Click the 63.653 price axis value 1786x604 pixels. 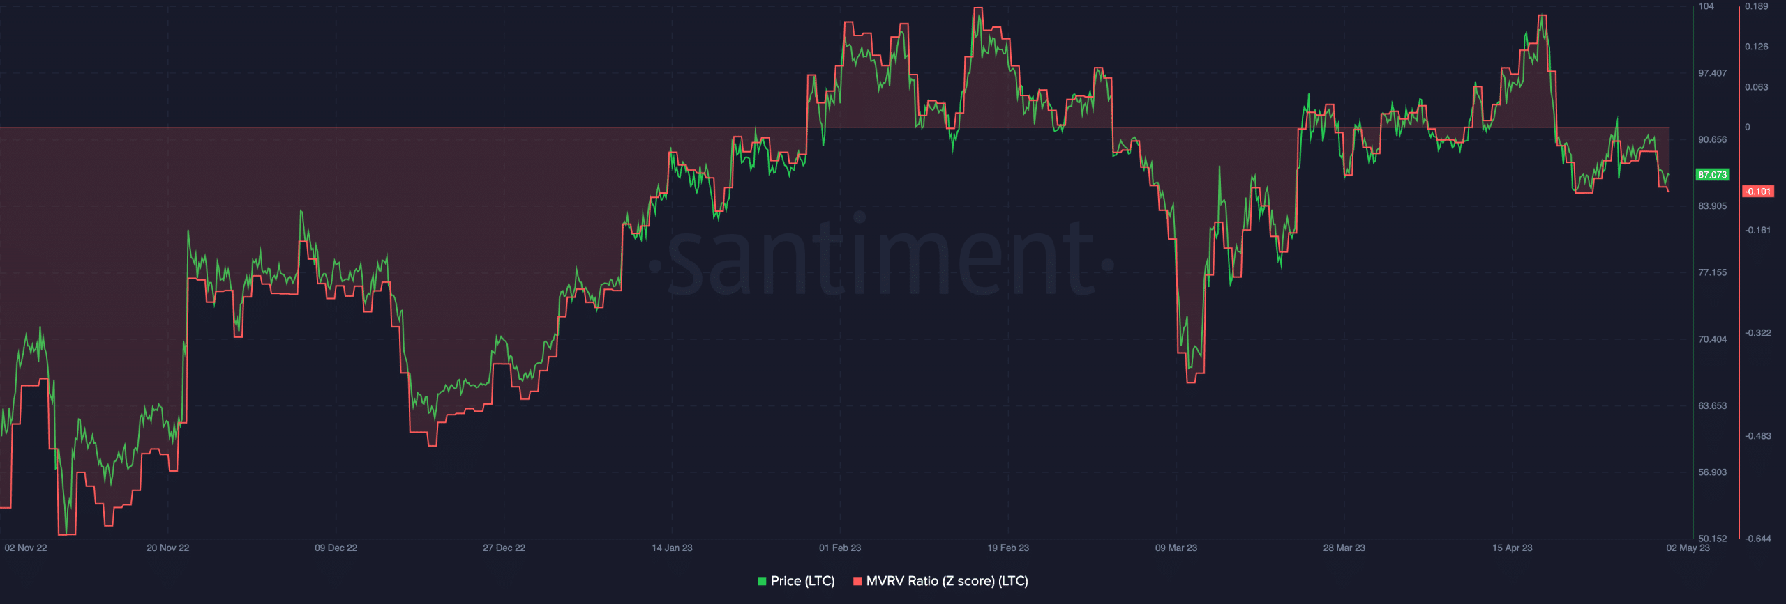pyautogui.click(x=1713, y=405)
